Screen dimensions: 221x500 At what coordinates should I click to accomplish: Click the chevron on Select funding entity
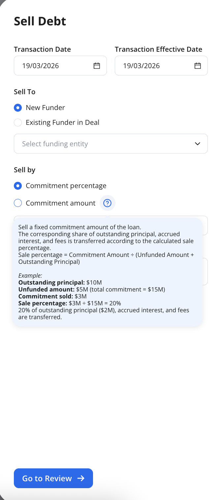click(x=197, y=144)
